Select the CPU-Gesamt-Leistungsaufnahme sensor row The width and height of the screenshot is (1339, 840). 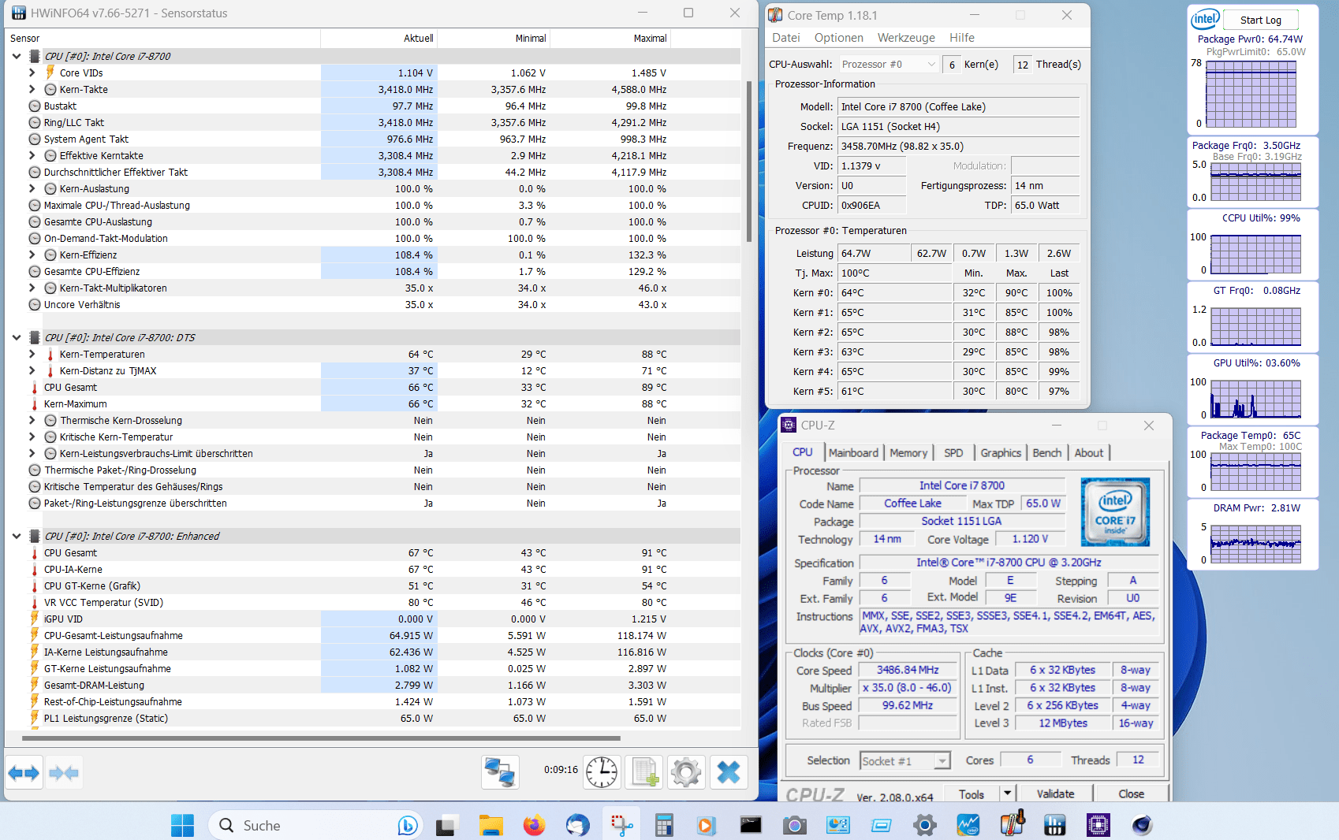coord(372,635)
